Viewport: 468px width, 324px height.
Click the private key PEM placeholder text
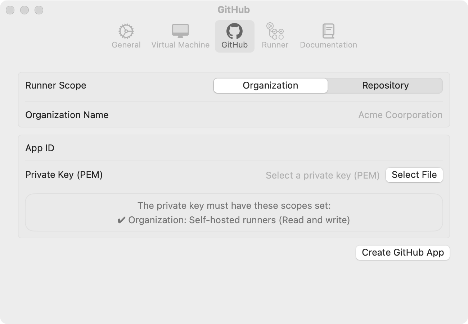(x=323, y=176)
